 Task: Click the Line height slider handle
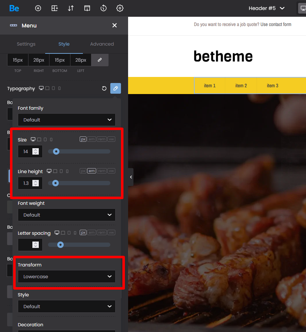pos(56,183)
